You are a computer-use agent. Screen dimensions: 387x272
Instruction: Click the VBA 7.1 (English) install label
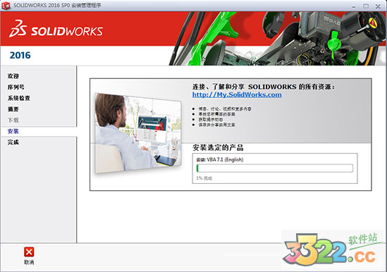click(220, 160)
